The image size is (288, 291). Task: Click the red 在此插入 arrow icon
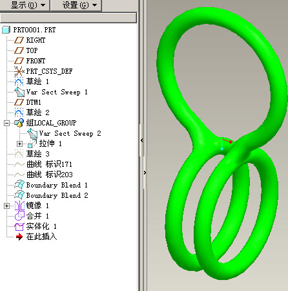coord(19,237)
